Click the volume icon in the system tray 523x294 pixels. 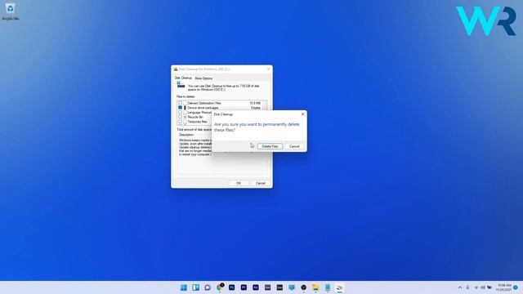tap(483, 287)
